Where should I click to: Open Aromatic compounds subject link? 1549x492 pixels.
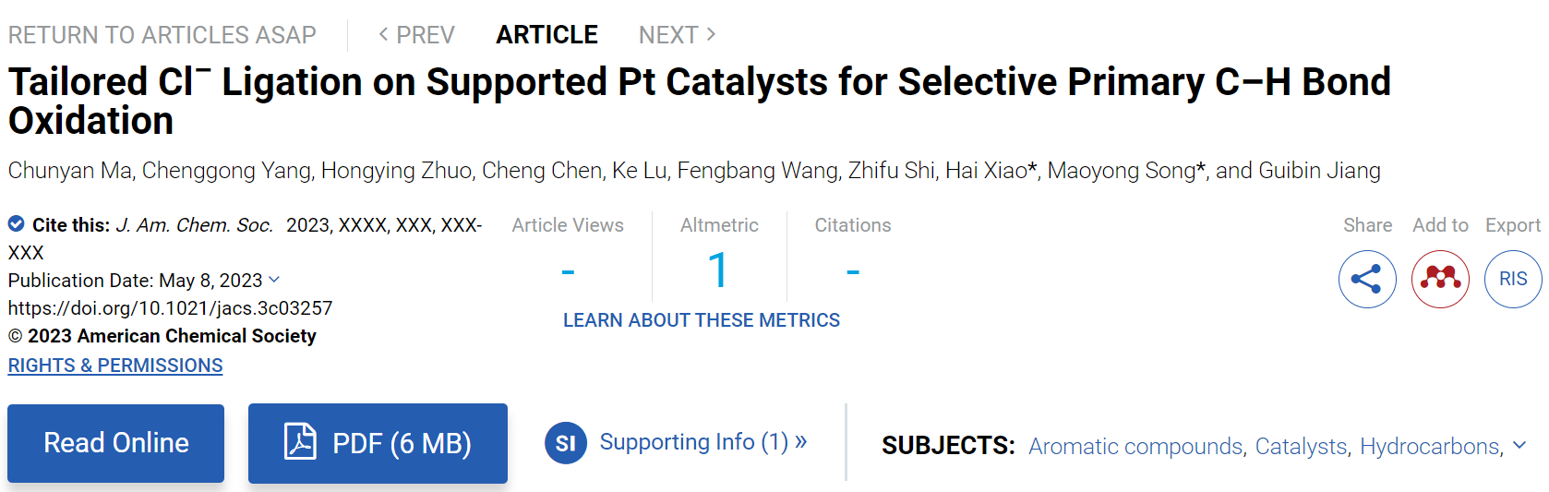(1135, 446)
